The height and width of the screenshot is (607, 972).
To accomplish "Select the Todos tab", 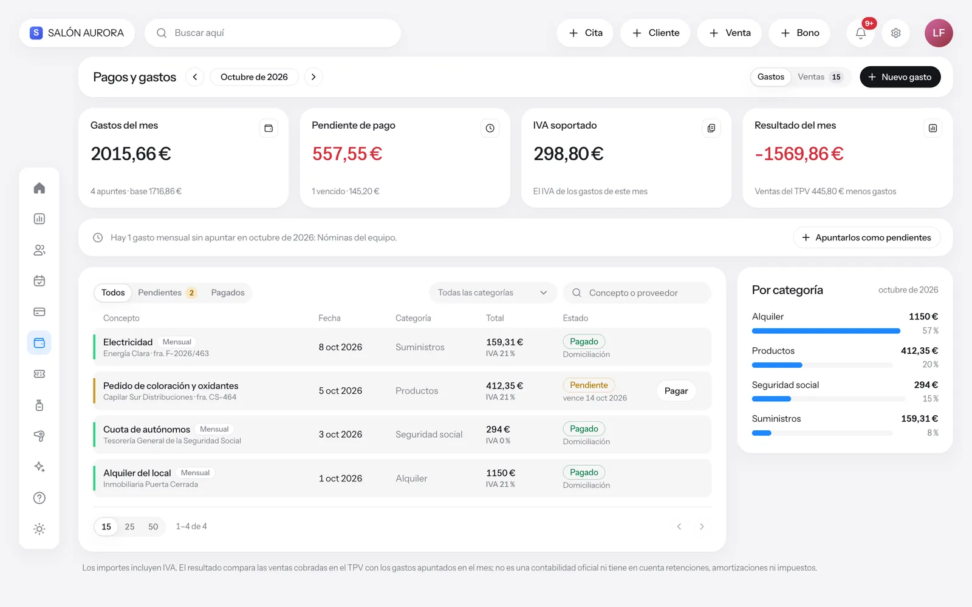I will [x=113, y=293].
